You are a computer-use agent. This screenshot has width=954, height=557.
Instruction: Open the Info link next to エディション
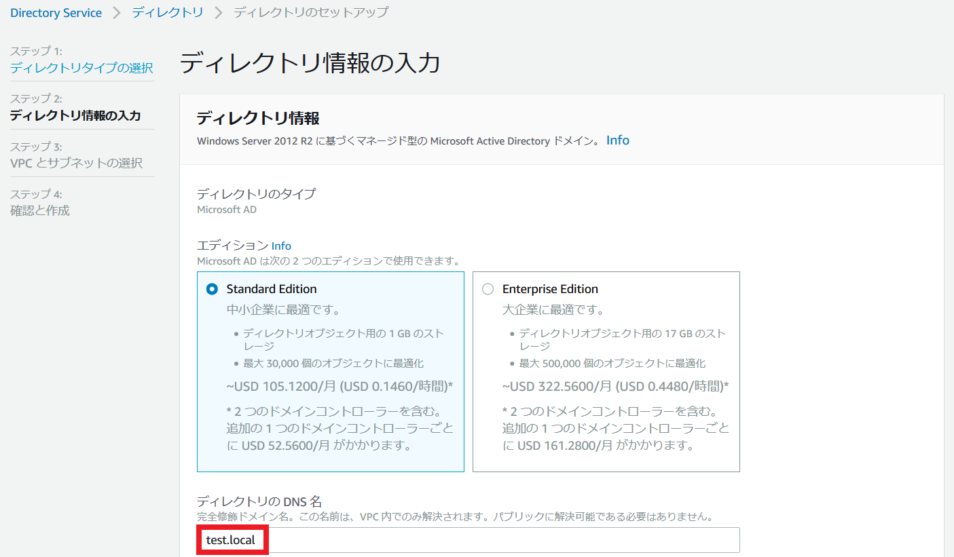tap(281, 246)
